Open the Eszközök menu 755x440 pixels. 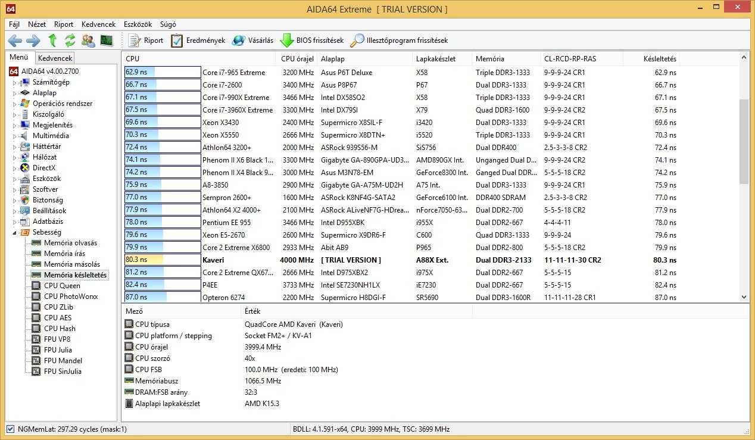(x=138, y=24)
